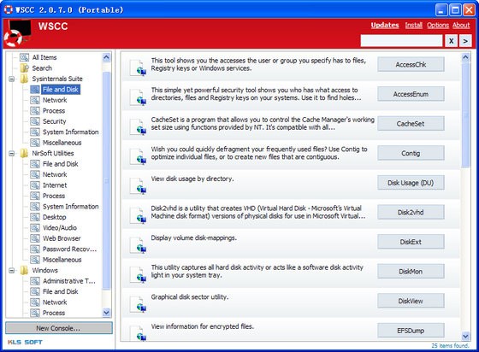
Task: Select Sysinternals File and Disk item
Action: (x=61, y=90)
